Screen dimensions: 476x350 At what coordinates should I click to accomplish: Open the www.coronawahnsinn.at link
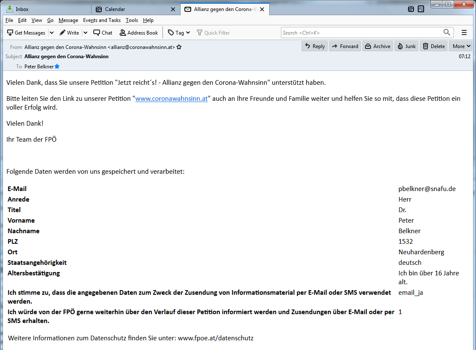171,99
